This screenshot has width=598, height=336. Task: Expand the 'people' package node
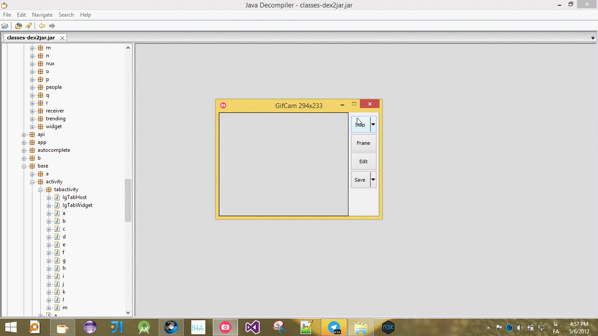tap(32, 87)
